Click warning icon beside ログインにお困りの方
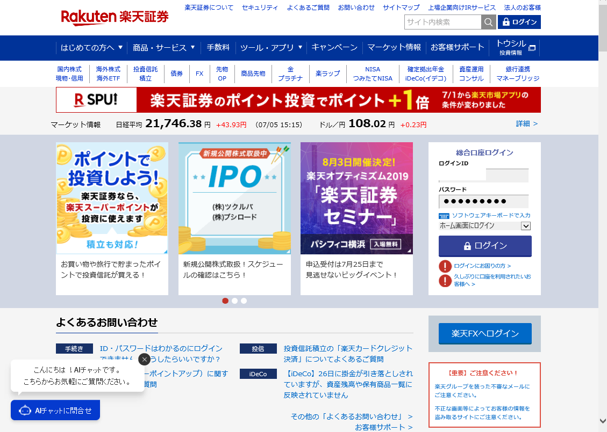The width and height of the screenshot is (607, 432). pos(445,266)
